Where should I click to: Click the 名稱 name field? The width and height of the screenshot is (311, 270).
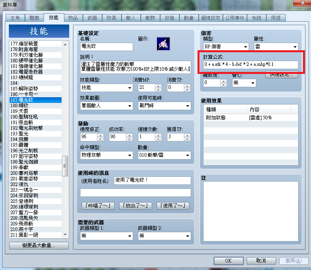coord(107,47)
